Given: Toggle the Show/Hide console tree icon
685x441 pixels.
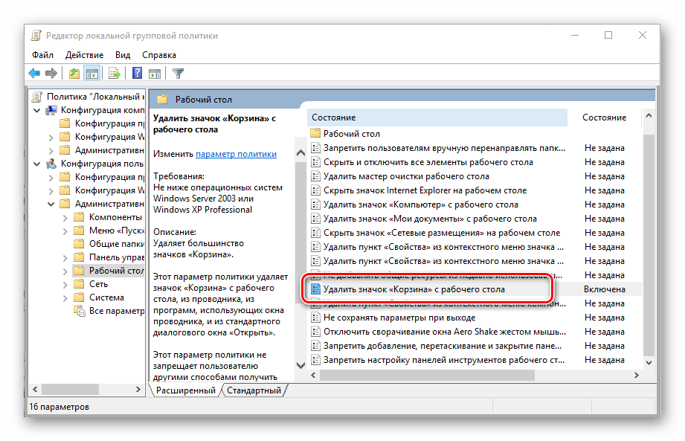Looking at the screenshot, I should (91, 73).
